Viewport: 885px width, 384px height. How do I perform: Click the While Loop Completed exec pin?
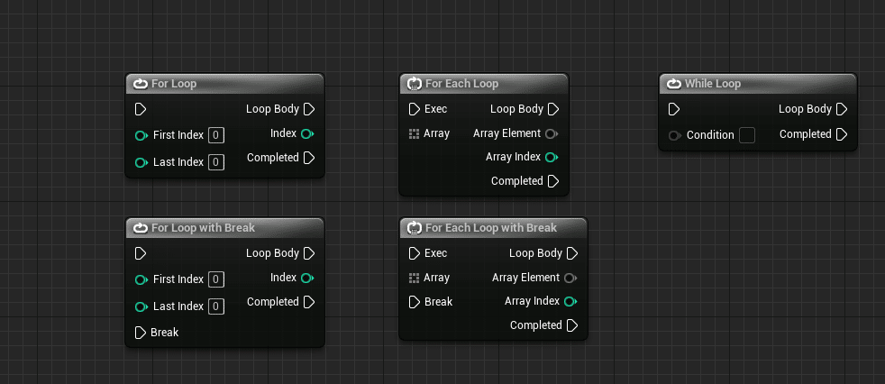coord(842,134)
